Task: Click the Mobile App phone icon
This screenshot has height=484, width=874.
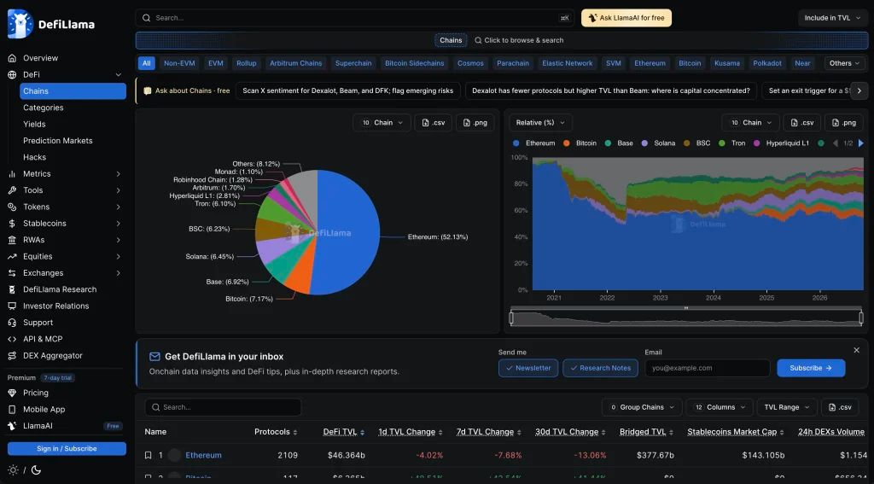Action: pyautogui.click(x=12, y=409)
